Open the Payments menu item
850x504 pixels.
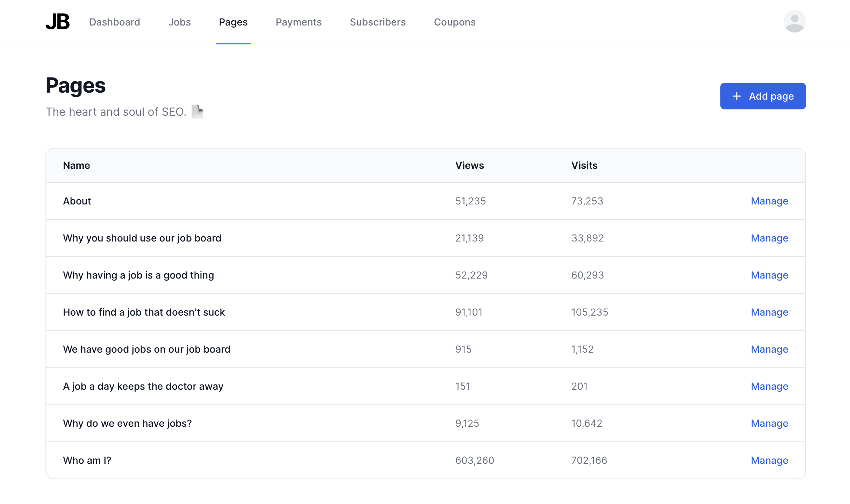[x=298, y=22]
